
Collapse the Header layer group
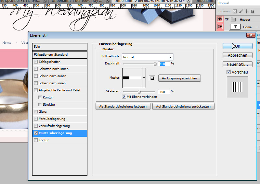pos(227,19)
